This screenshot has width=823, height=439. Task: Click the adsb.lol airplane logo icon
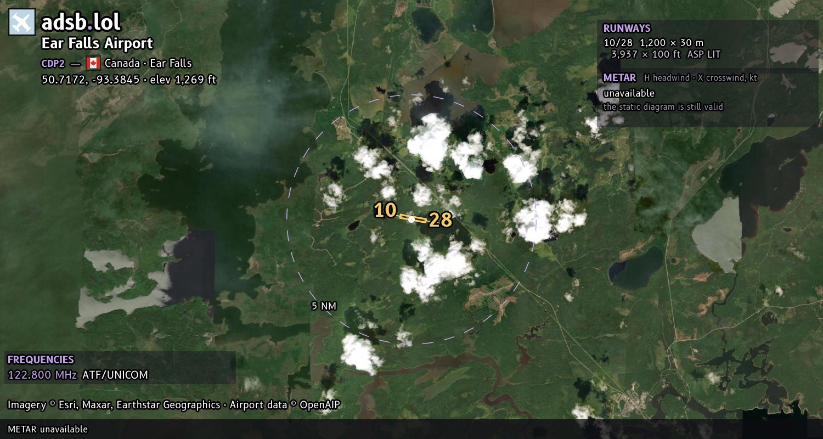point(22,22)
